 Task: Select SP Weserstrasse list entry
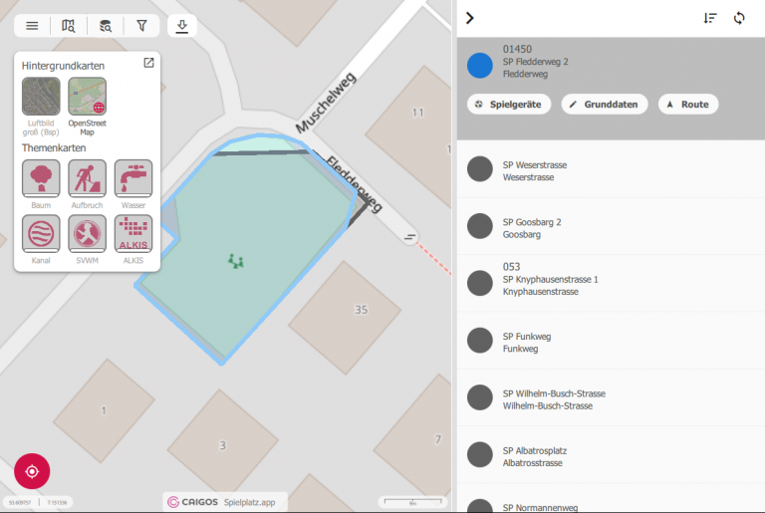[x=611, y=169]
